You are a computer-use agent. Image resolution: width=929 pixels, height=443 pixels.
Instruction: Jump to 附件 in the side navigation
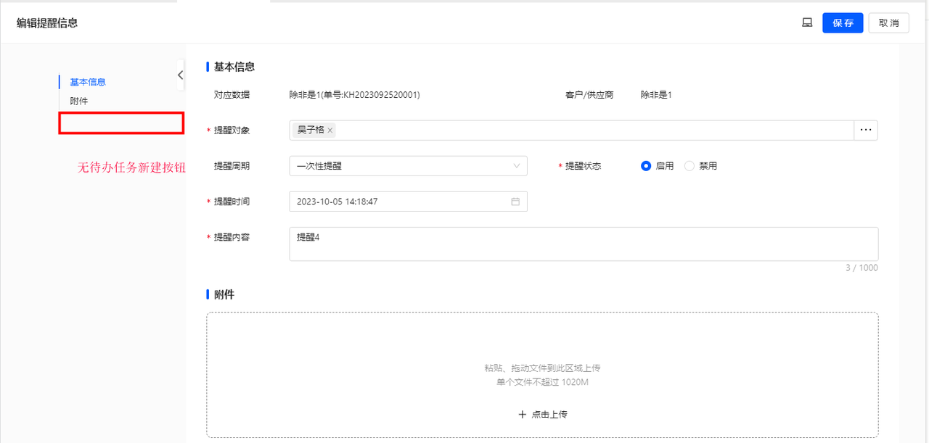click(x=79, y=101)
